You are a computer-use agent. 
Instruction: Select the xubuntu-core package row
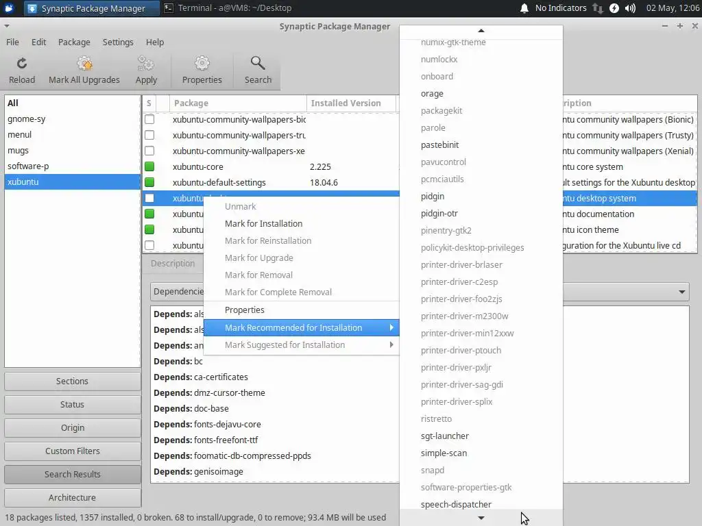pyautogui.click(x=271, y=167)
